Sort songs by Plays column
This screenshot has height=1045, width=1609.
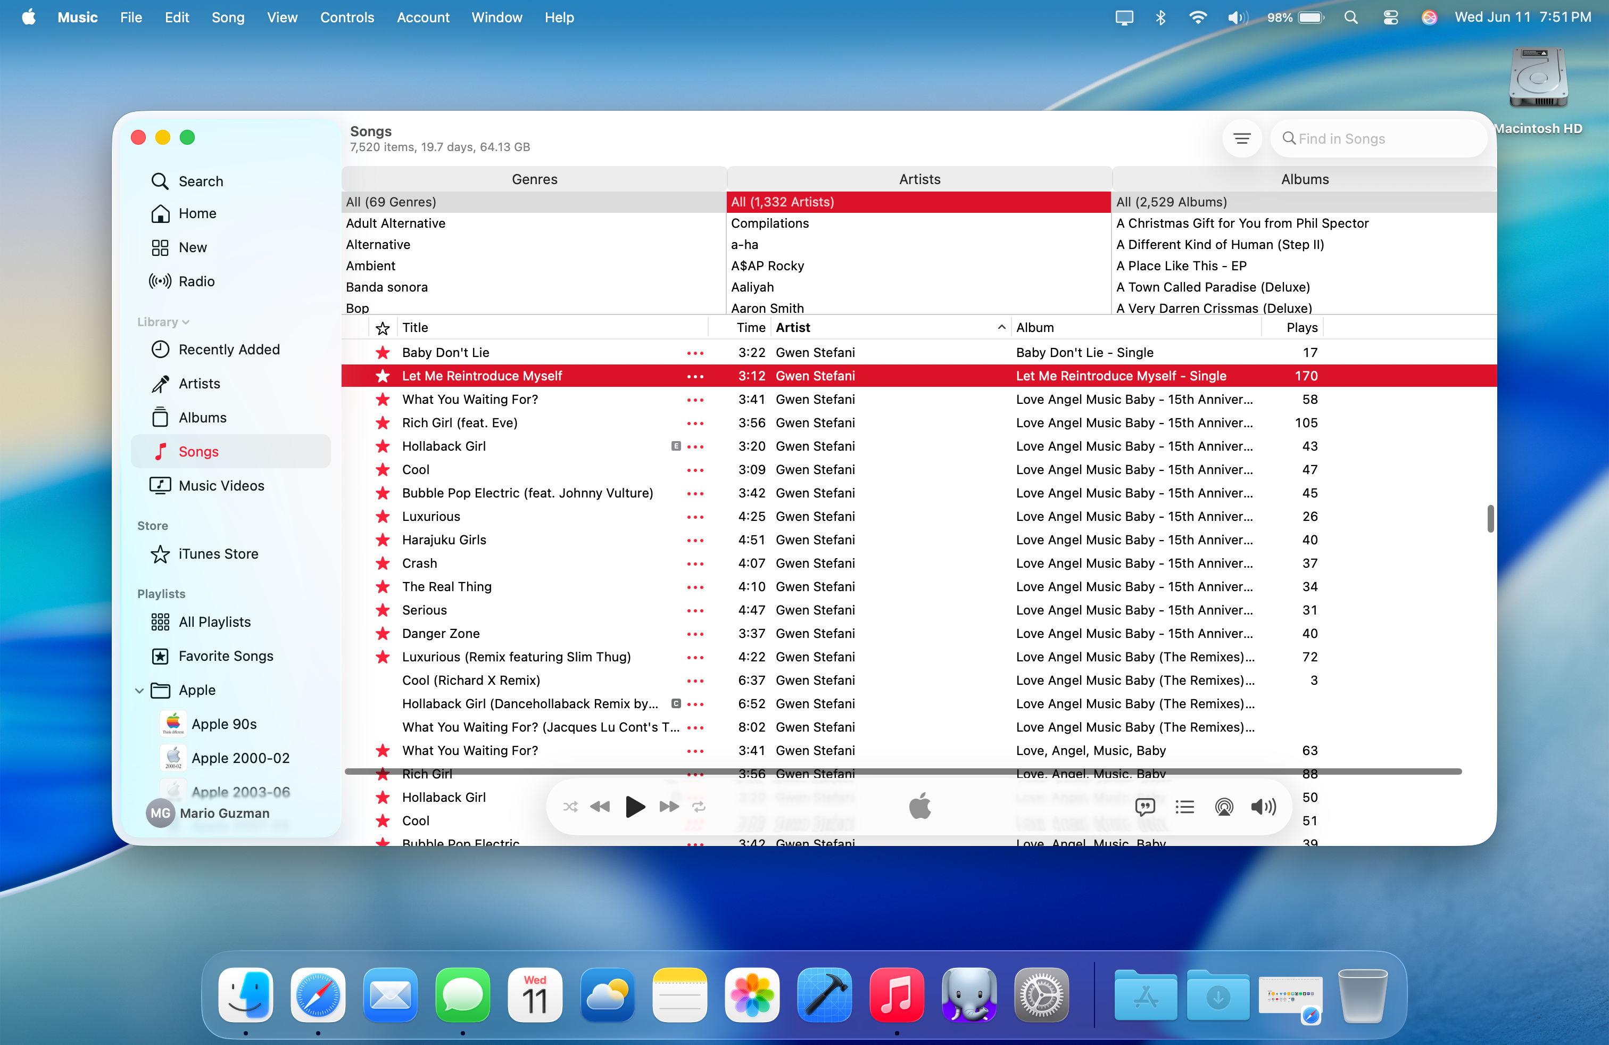pos(1292,327)
